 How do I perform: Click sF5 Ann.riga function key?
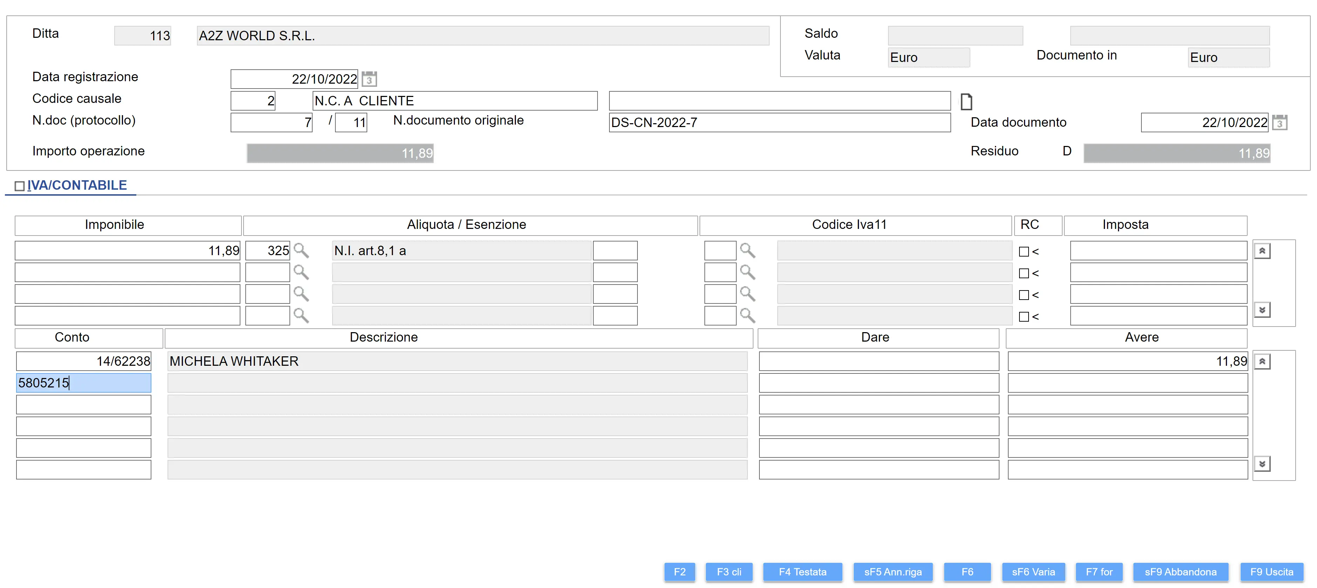click(893, 572)
